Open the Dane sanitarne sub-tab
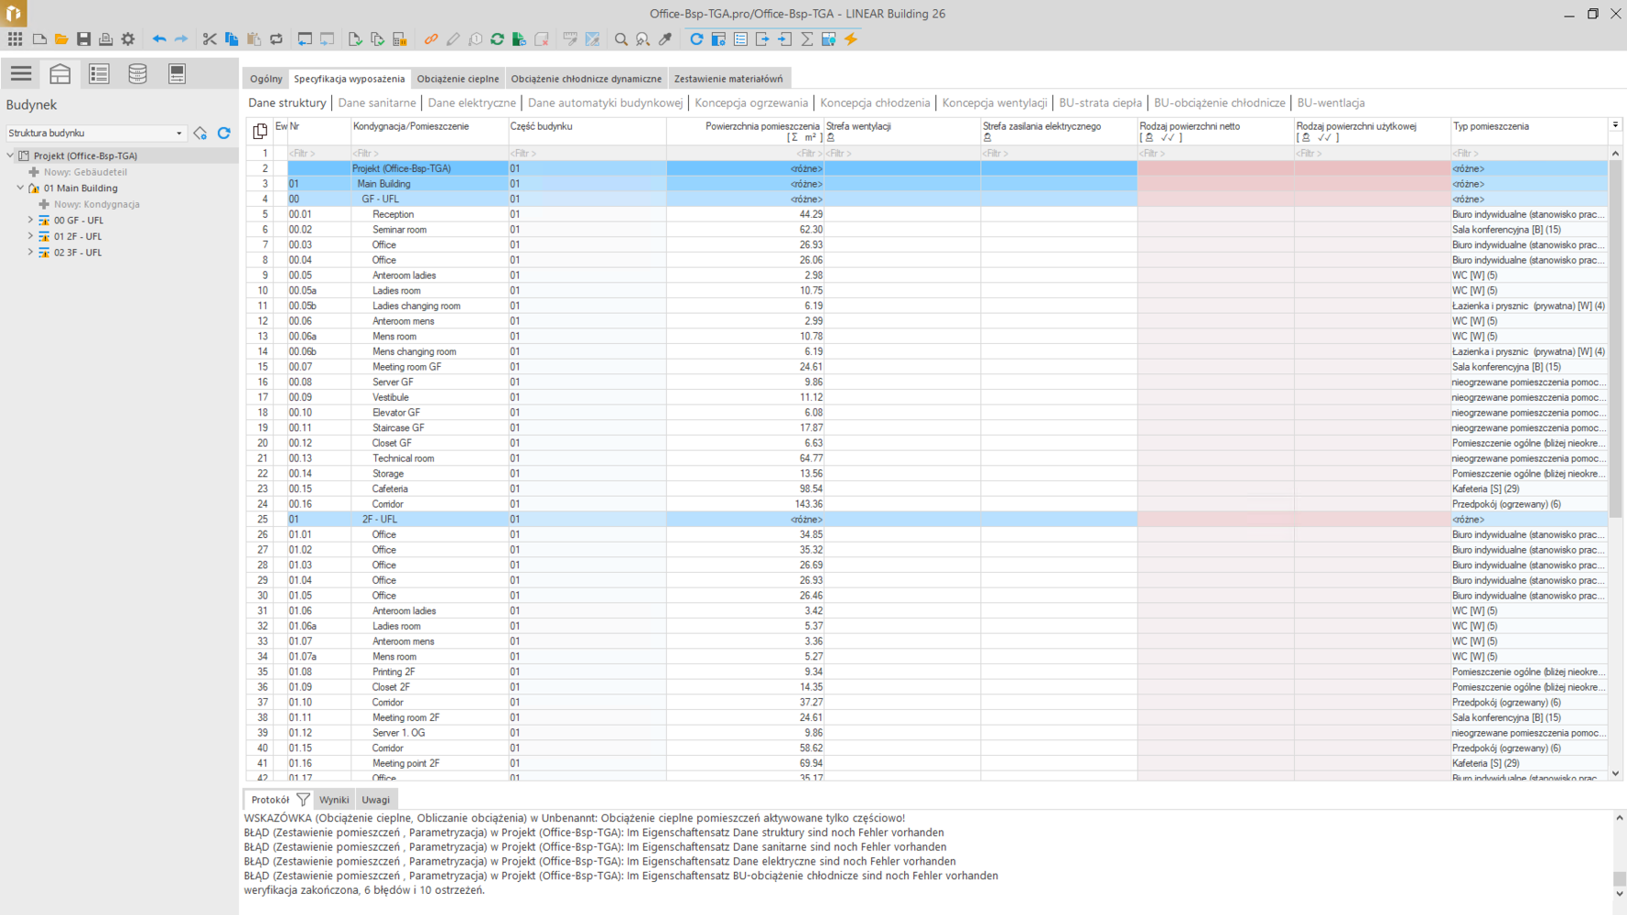Viewport: 1627px width, 915px height. coord(377,103)
